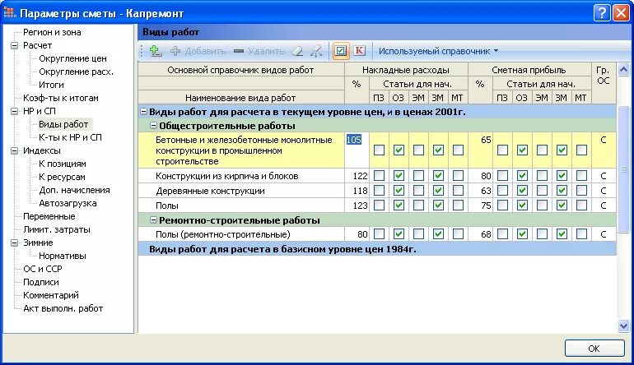Check Сметная прибыль ЭМ for Полы (ремонтно-строительные)
Image resolution: width=634 pixels, height=365 pixels.
point(542,233)
